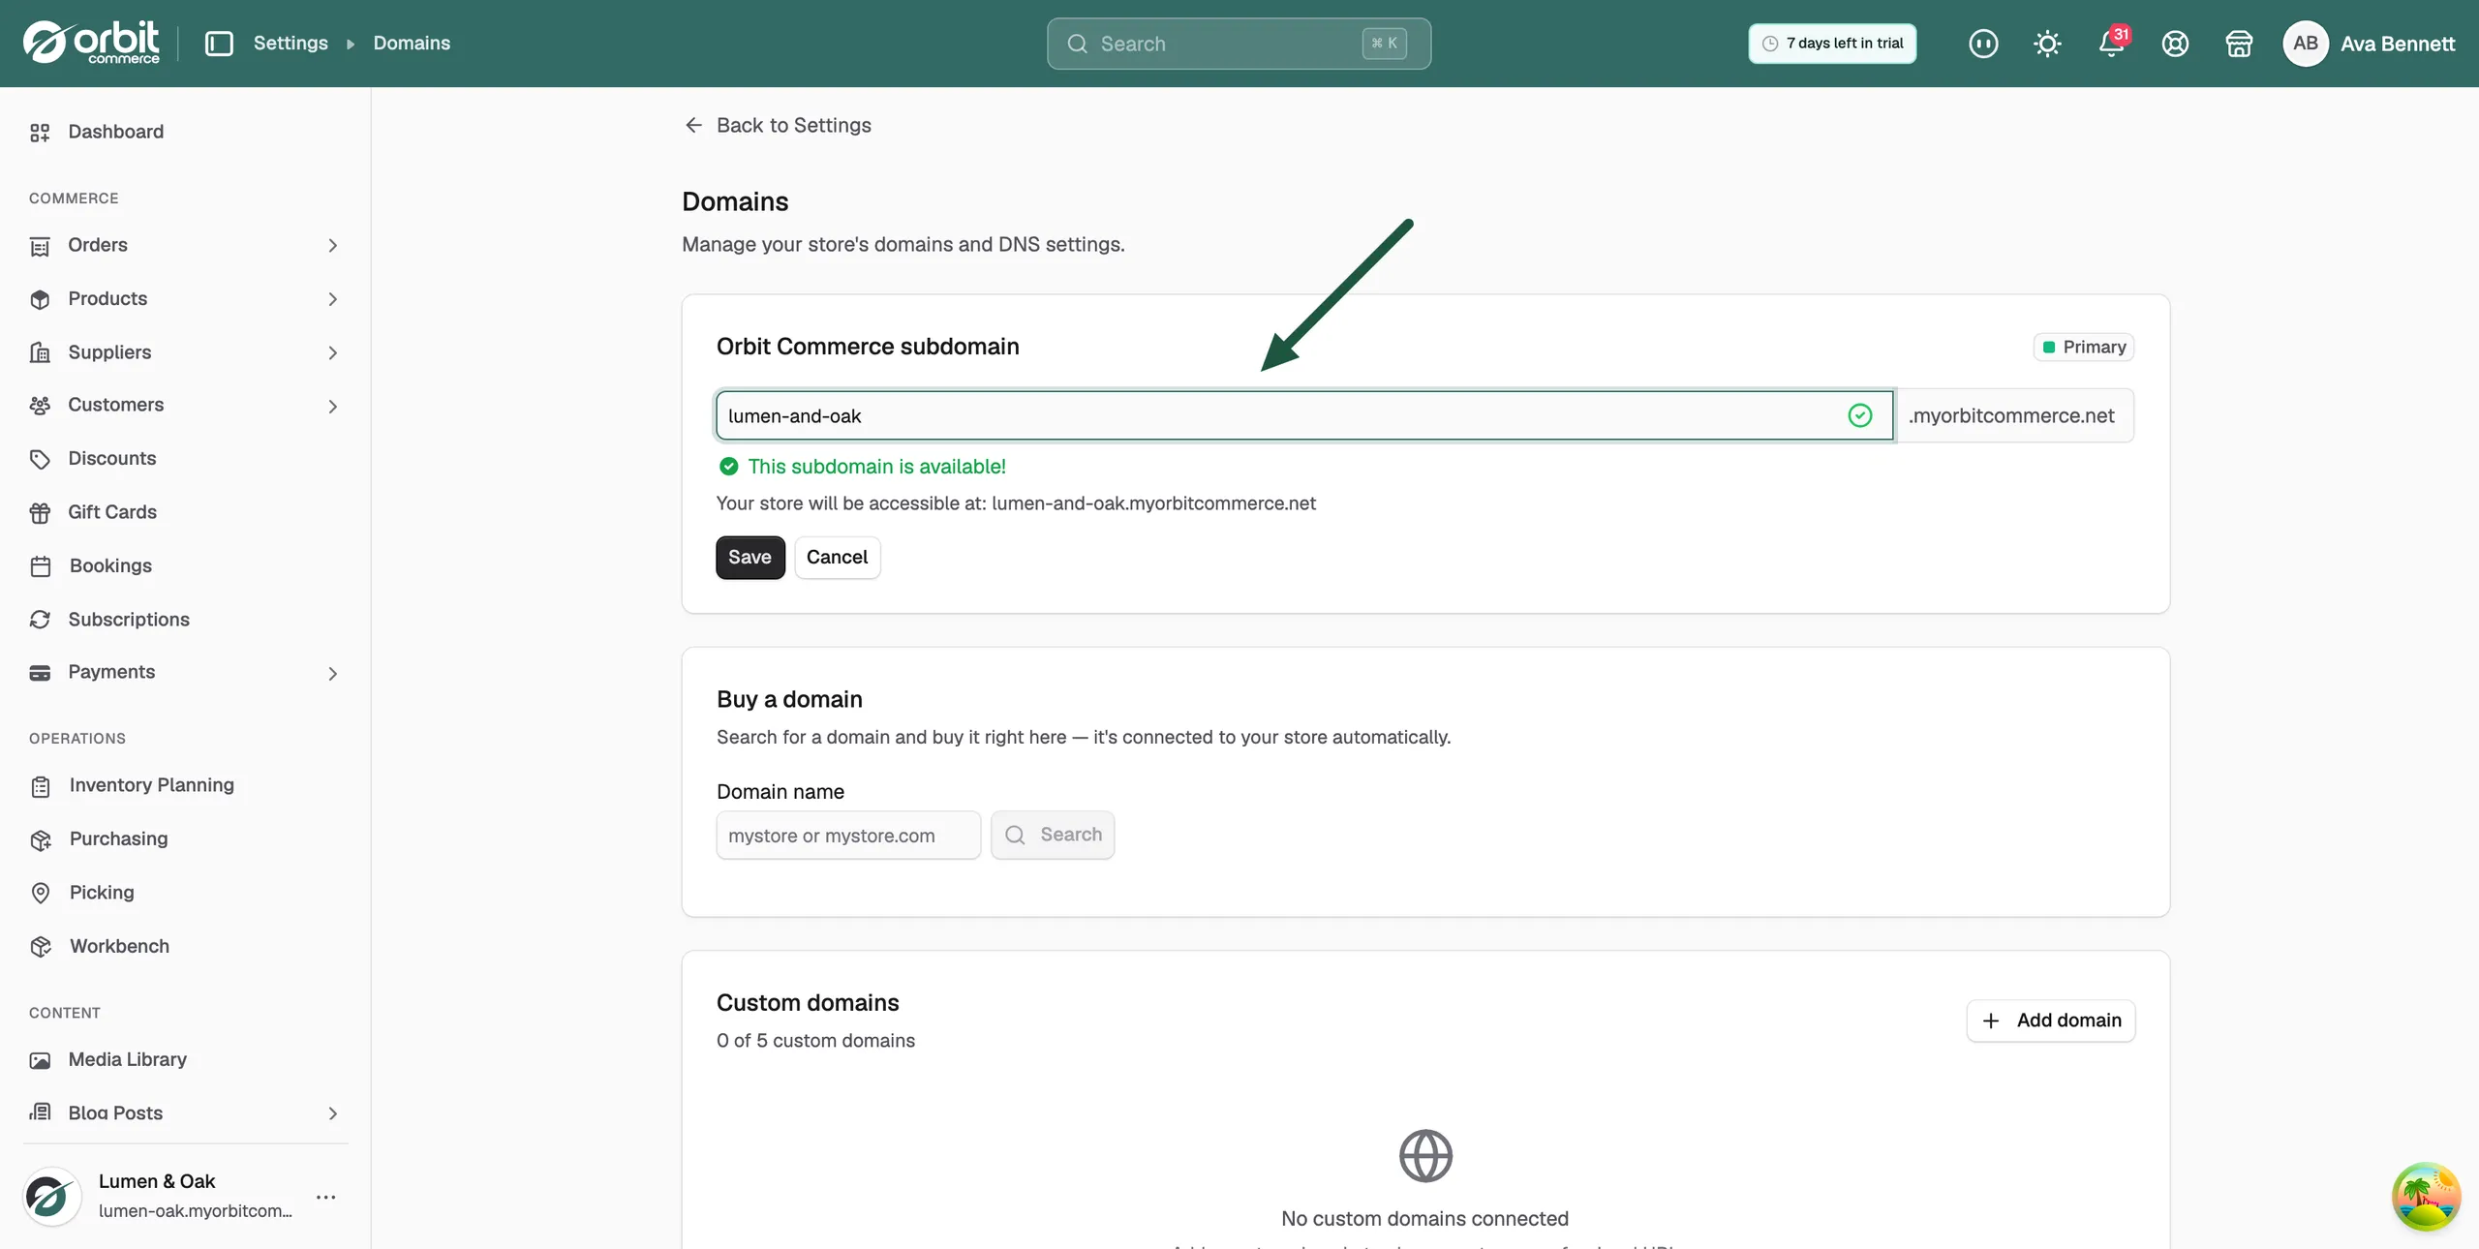2479x1249 pixels.
Task: Click the Domains breadcrumb
Action: point(412,44)
